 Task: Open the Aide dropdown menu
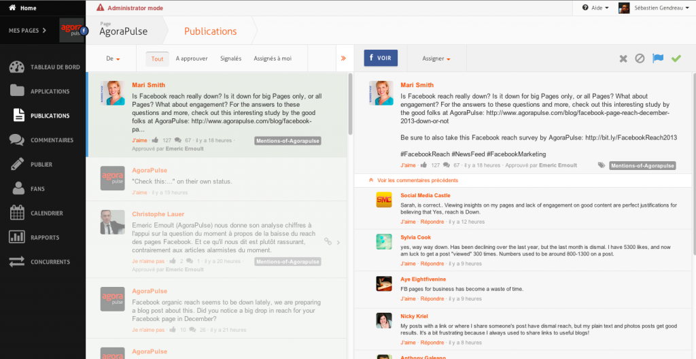coord(595,8)
